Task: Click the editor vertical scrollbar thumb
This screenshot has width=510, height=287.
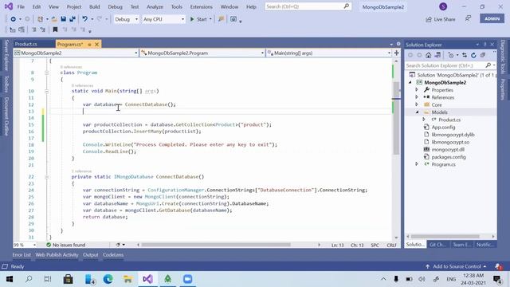Action: 397,118
